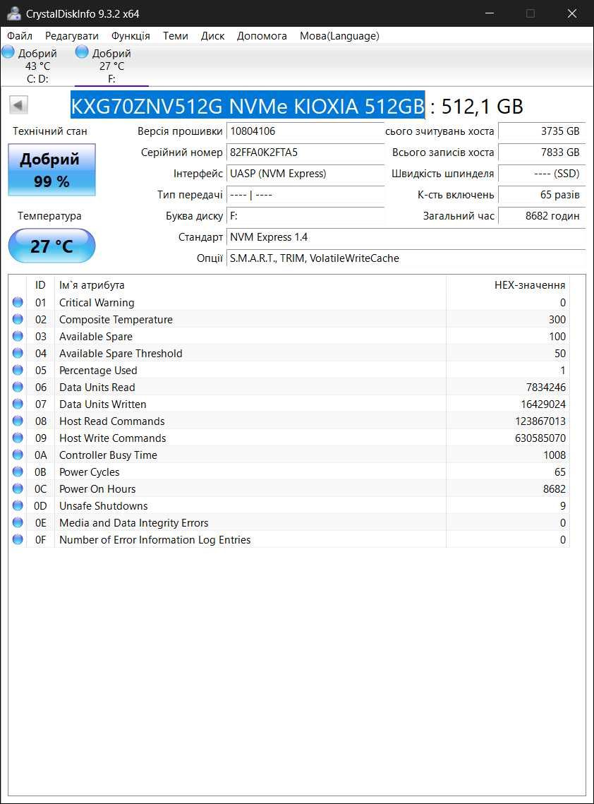Select the Unsafe Shutdowns attribute name
The height and width of the screenshot is (804, 594).
click(104, 505)
